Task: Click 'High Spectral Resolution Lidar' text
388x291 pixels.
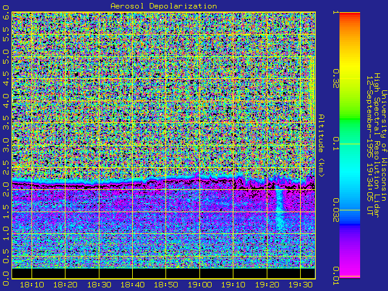Action: [x=376, y=145]
